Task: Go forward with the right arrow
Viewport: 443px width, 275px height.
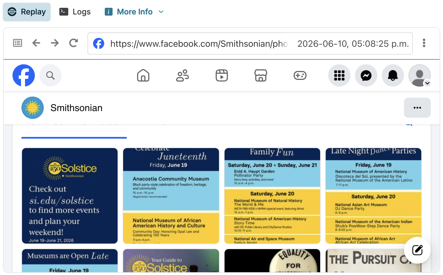Action: tap(55, 43)
